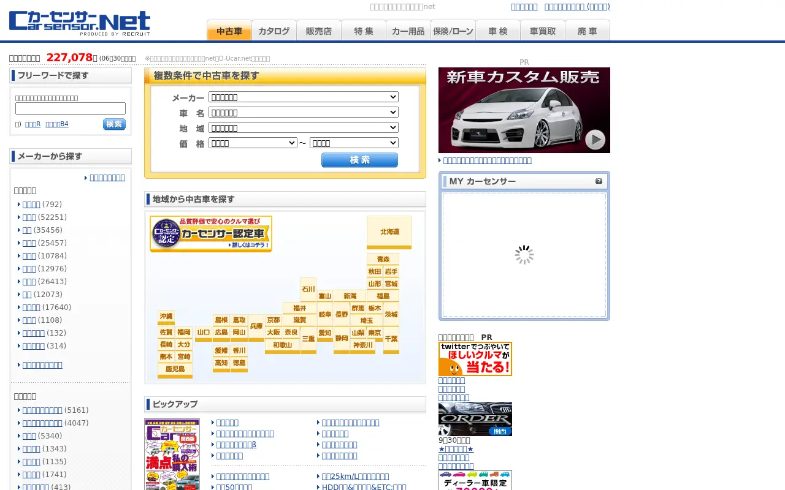Open the example keyword link ending in B4
Screen dimensions: 785x490
point(57,124)
